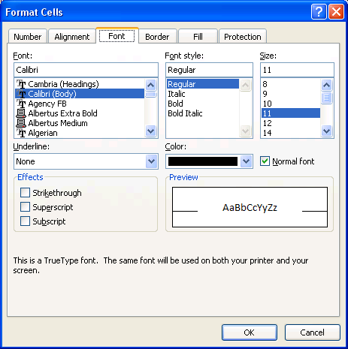Viewport: 348px width, 349px height.
Task: Tick the Subscript checkbox
Action: click(25, 221)
